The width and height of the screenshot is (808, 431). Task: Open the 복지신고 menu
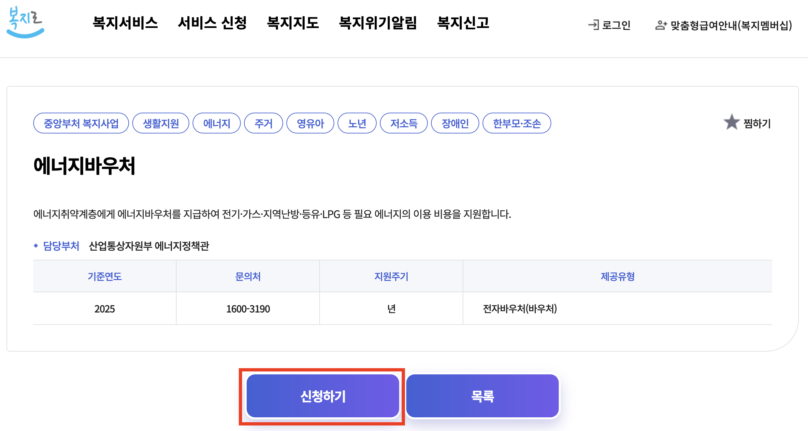(463, 23)
